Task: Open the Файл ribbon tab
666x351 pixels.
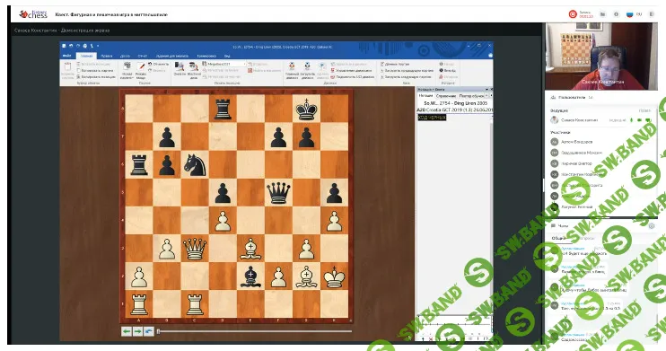Action: pyautogui.click(x=66, y=56)
